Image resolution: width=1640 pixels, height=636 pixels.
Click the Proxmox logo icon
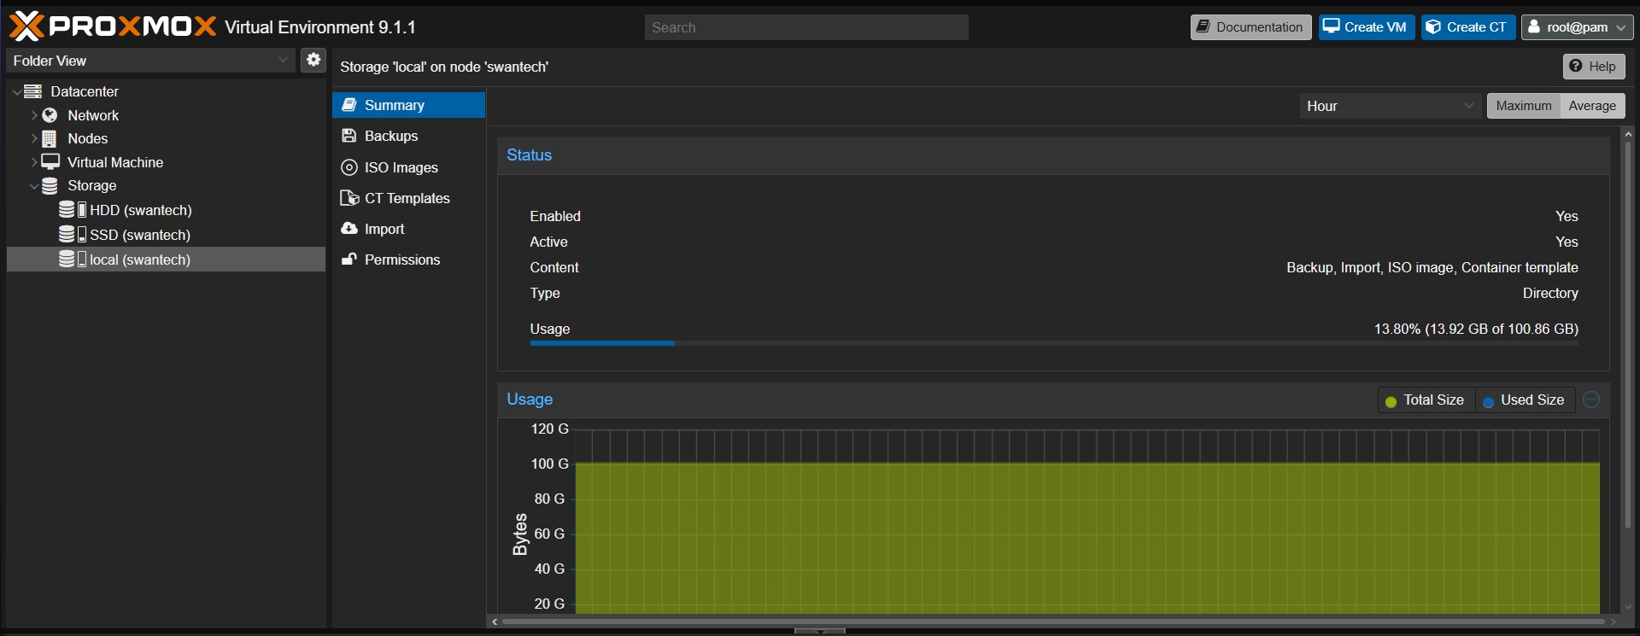pyautogui.click(x=26, y=26)
